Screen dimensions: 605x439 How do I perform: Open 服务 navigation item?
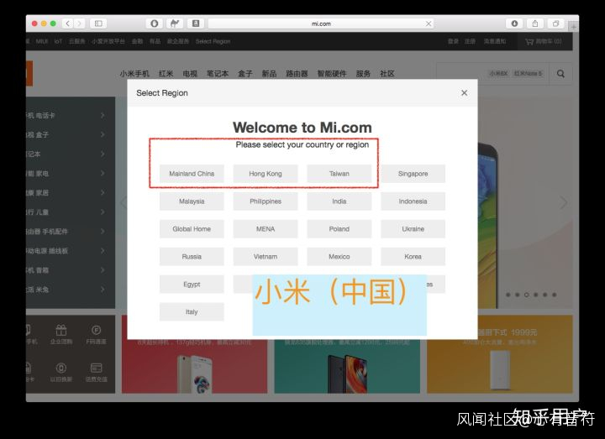pos(363,74)
